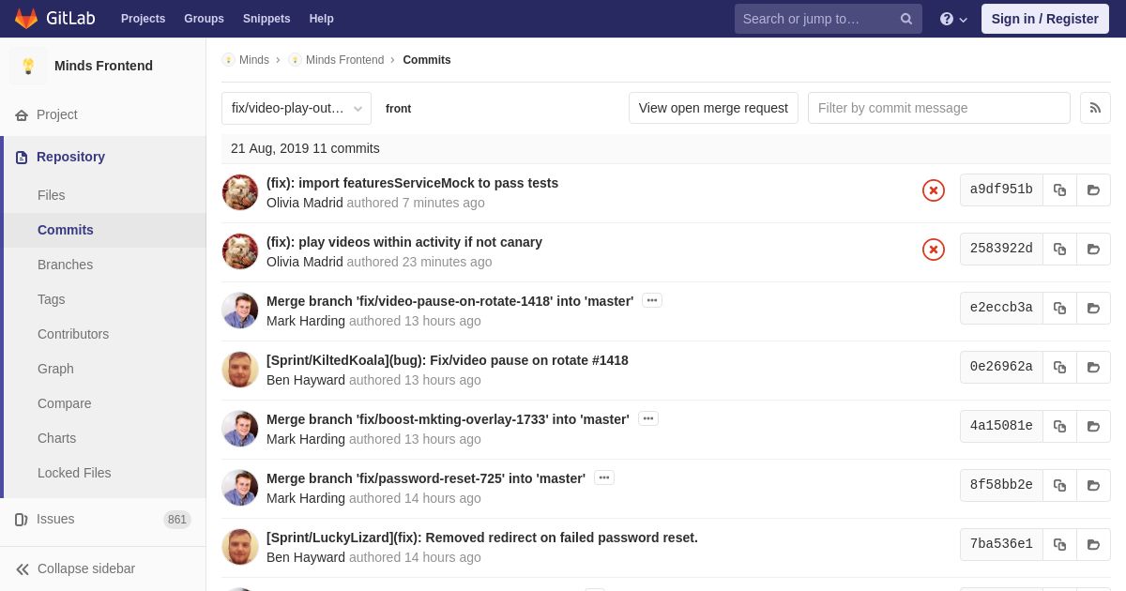Screen dimensions: 1126x591
Task: Click the Filter by commit message field
Action: point(939,108)
